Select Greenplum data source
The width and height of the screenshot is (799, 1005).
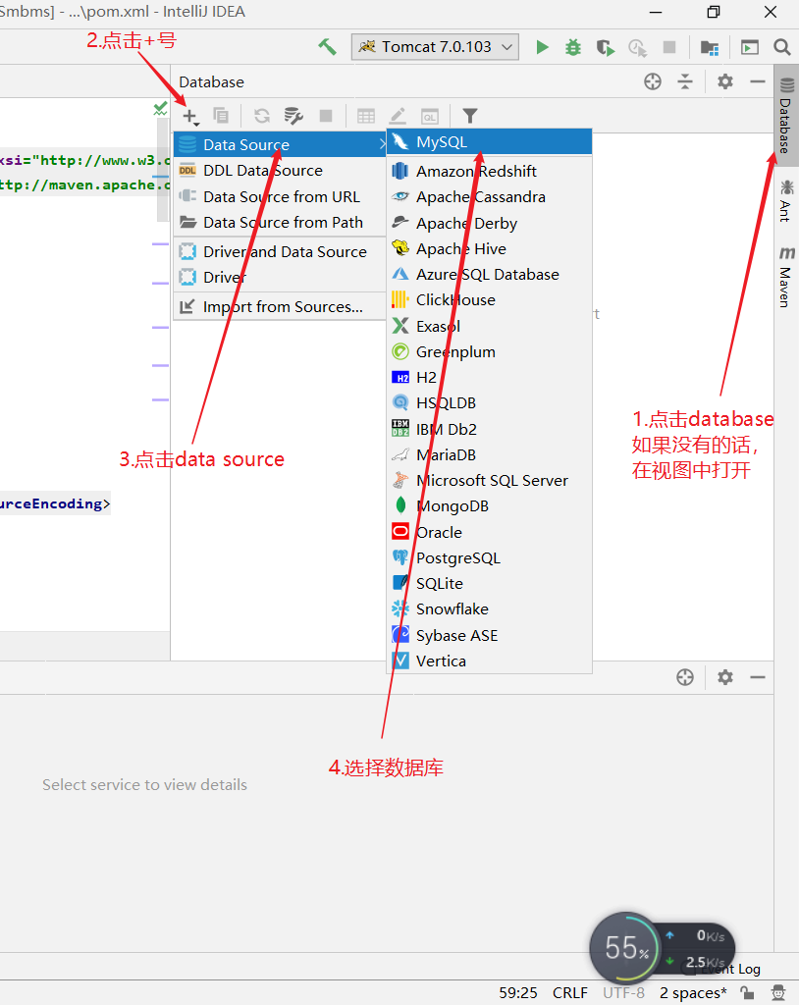(x=489, y=352)
